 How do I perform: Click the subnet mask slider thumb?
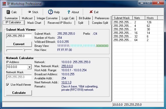coord(24,50)
